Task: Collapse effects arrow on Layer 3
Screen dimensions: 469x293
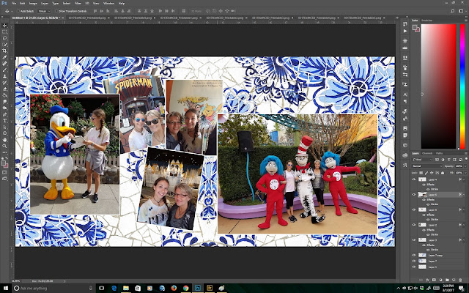Action: (x=464, y=240)
